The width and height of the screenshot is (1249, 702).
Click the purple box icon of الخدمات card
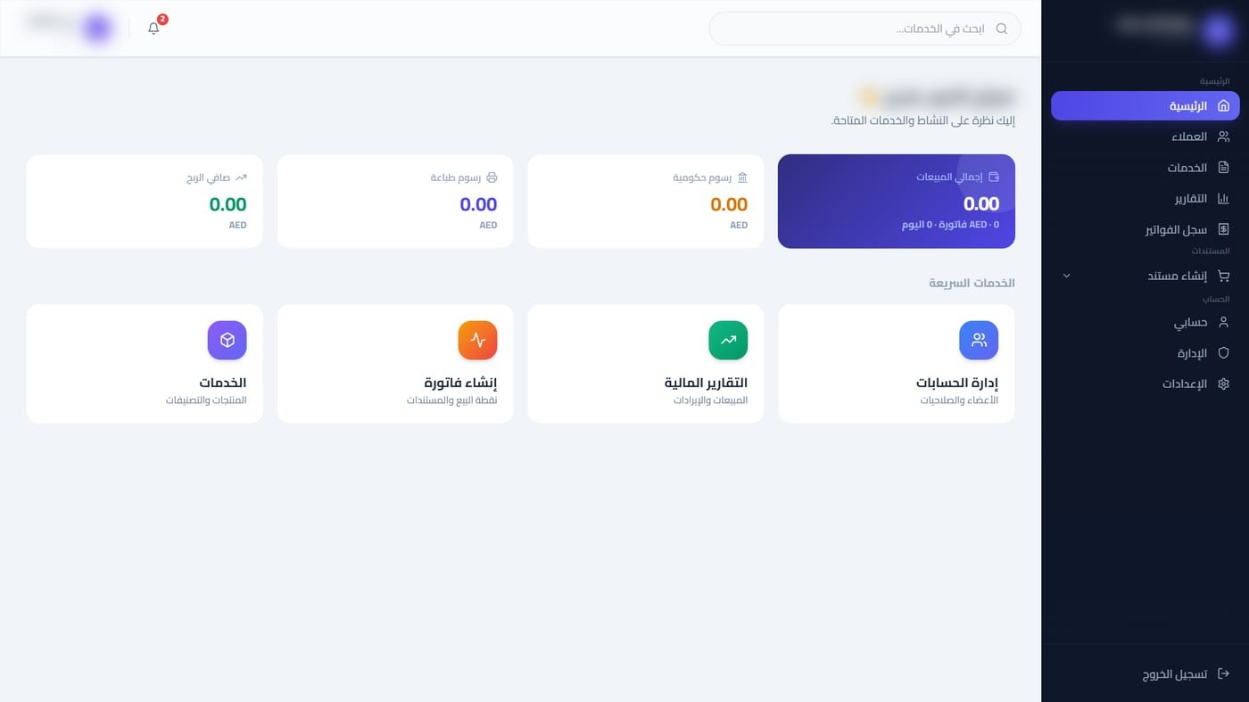[x=227, y=340]
